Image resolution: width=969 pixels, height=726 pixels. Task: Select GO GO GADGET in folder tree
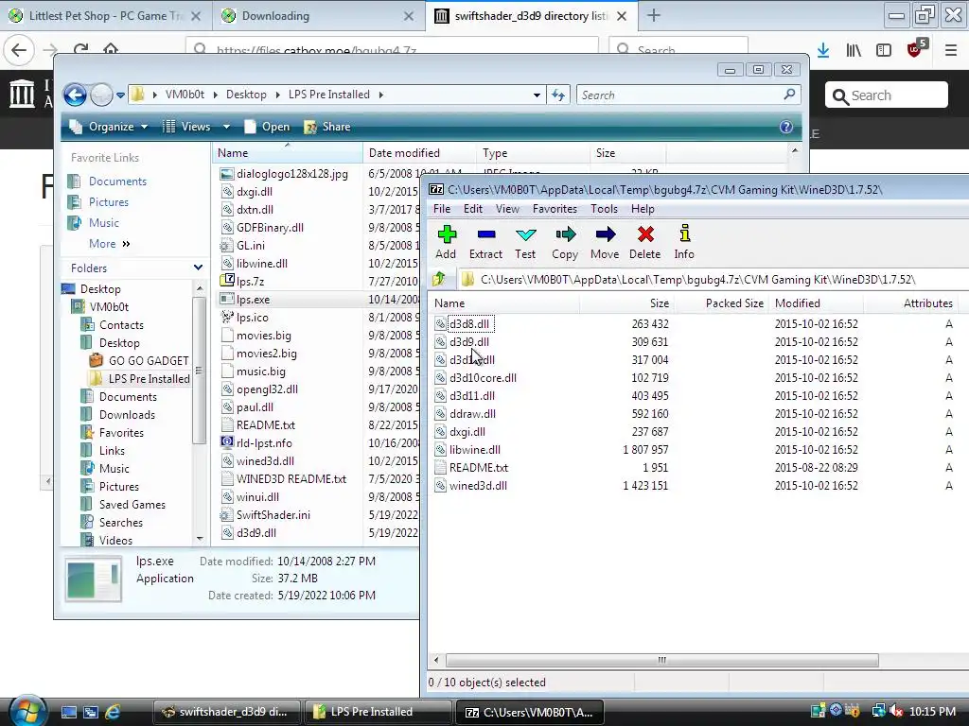[149, 361]
